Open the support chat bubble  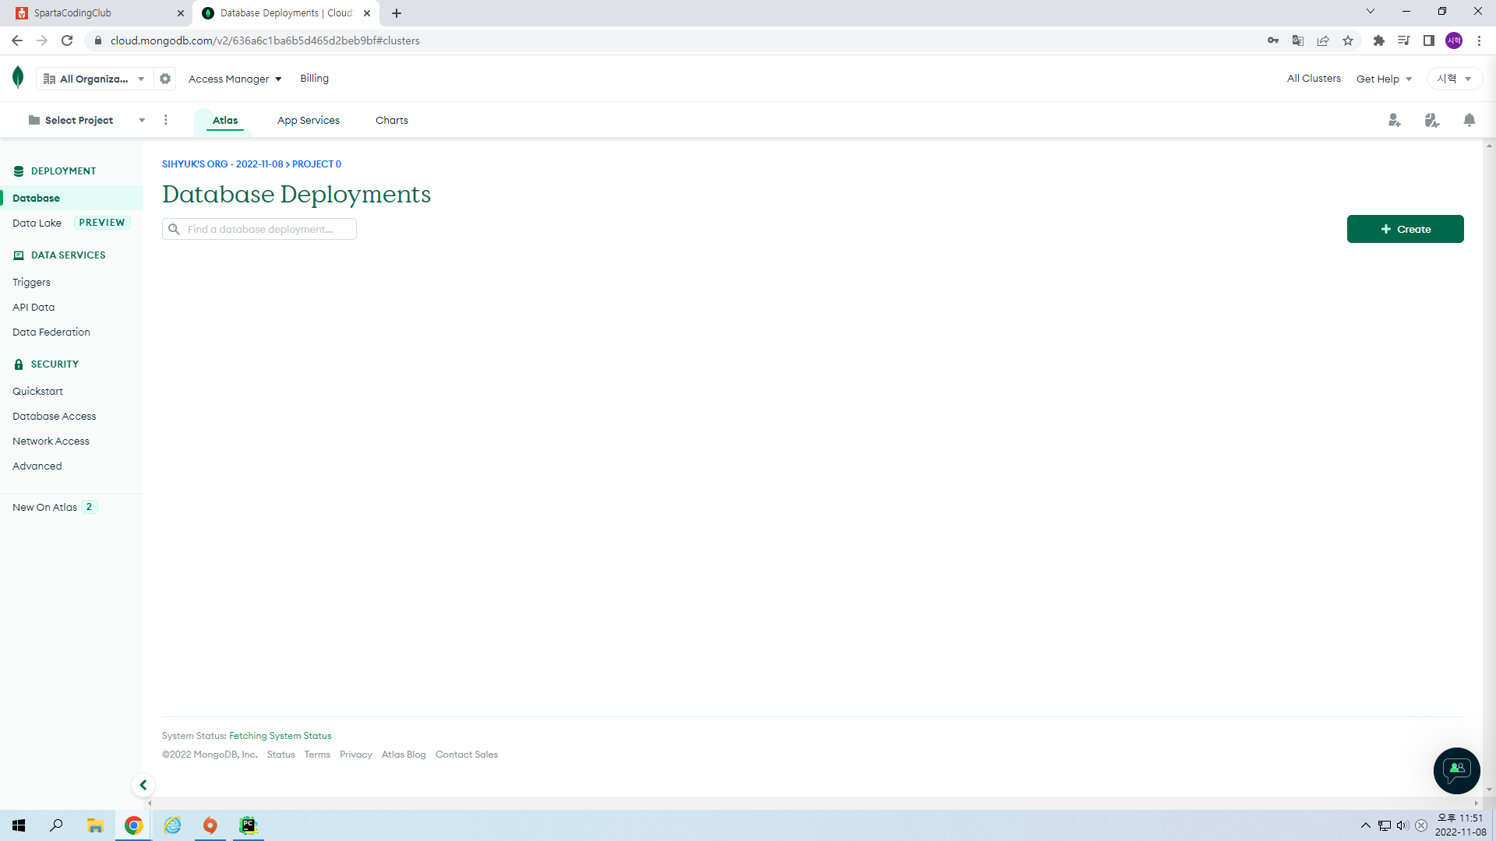coord(1457,771)
